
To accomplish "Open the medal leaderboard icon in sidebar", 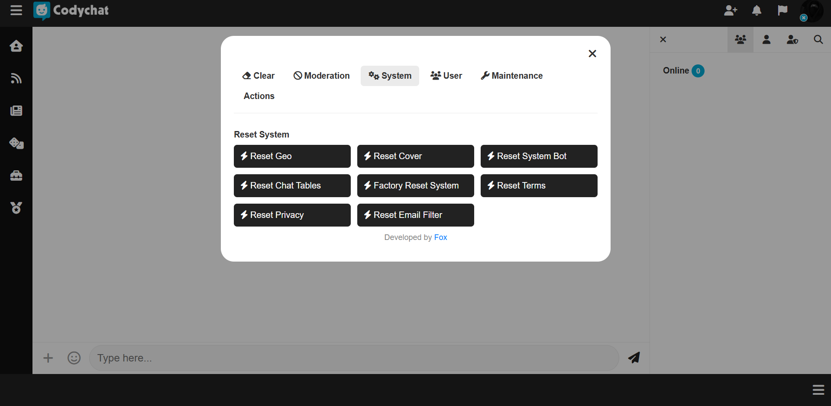I will tap(16, 208).
